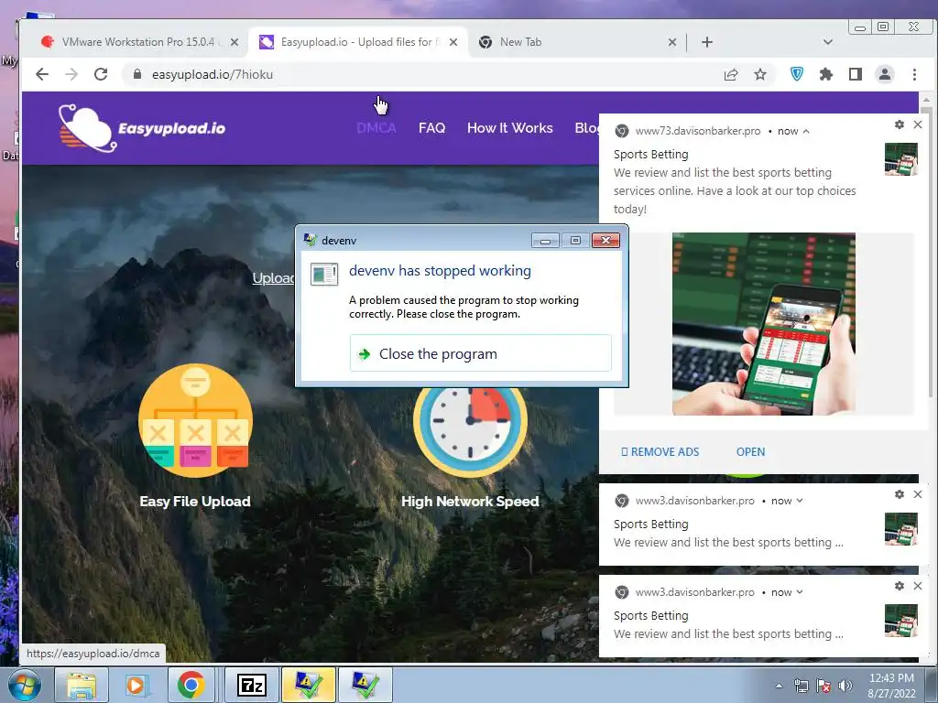Click the network tray icon
The height and width of the screenshot is (703, 938).
point(801,686)
